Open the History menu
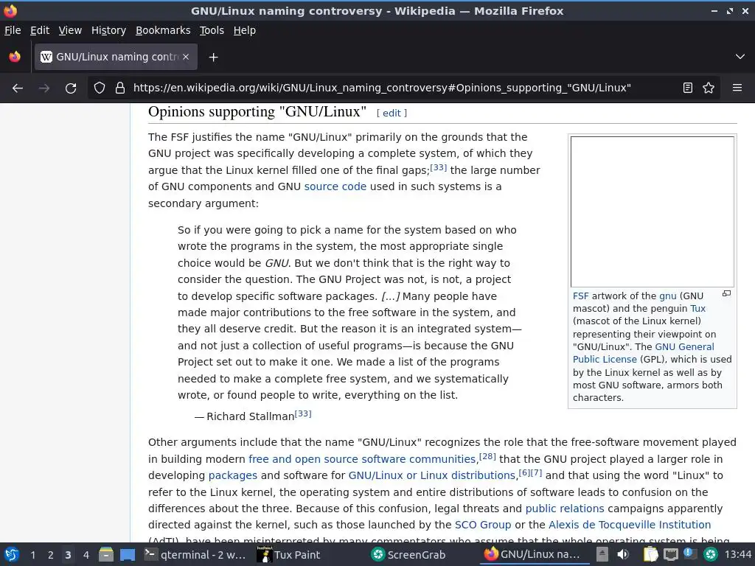The height and width of the screenshot is (566, 755). point(108,30)
